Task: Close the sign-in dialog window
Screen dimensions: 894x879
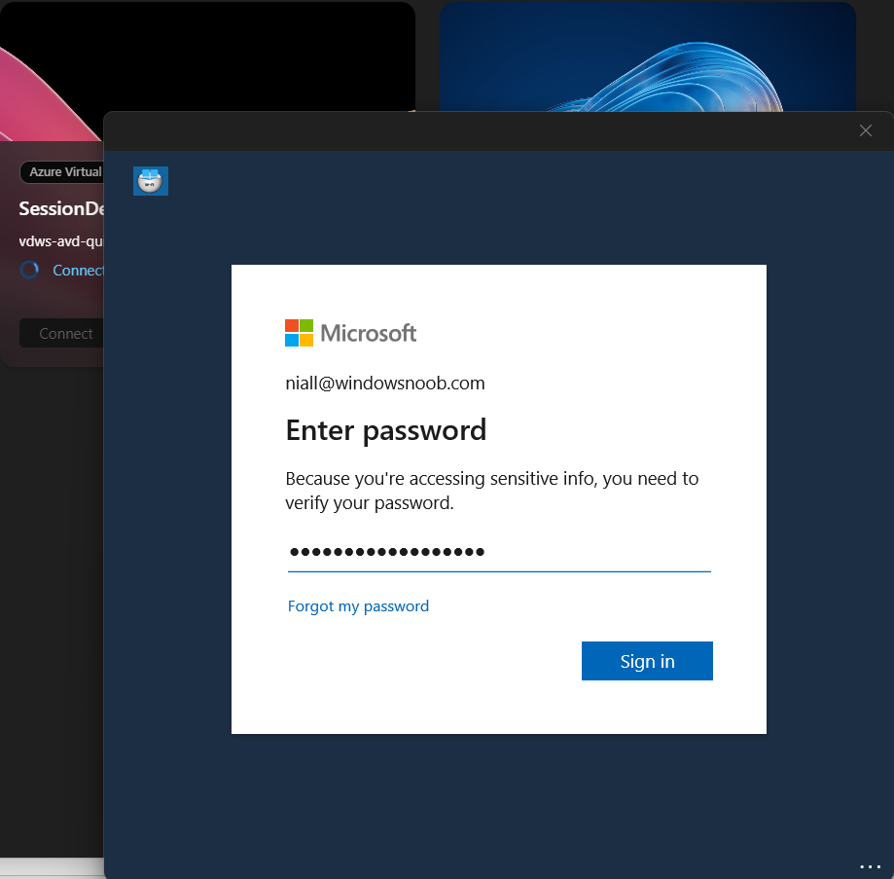Action: (x=865, y=130)
